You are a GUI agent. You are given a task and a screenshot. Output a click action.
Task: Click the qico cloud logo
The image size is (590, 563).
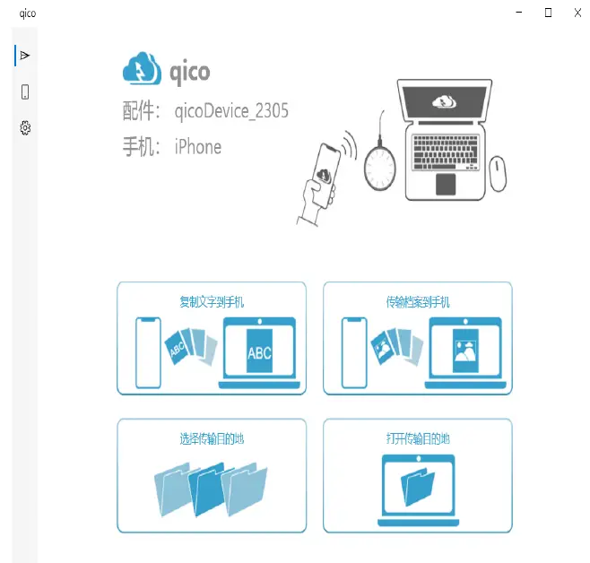[142, 69]
